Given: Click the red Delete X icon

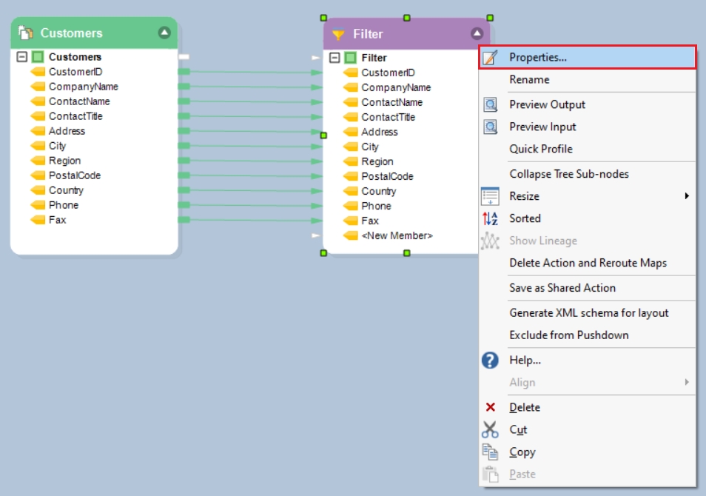Looking at the screenshot, I should (490, 407).
